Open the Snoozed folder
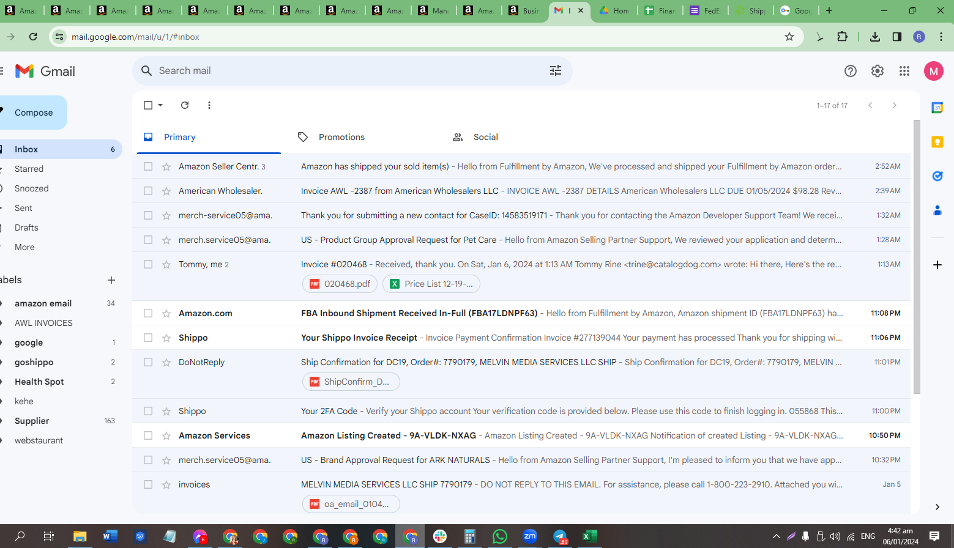The width and height of the screenshot is (954, 548). pyautogui.click(x=31, y=188)
